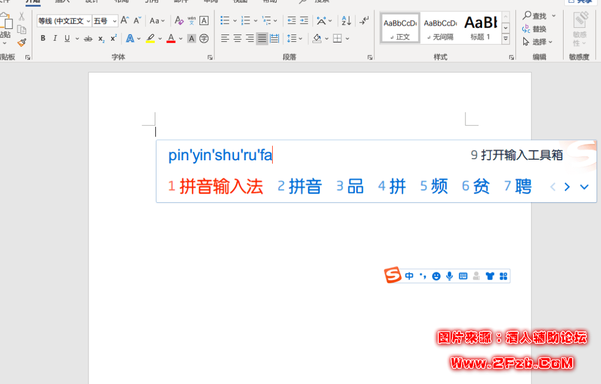Image resolution: width=601 pixels, height=384 pixels.
Task: Toggle bold formatting
Action: click(x=43, y=39)
